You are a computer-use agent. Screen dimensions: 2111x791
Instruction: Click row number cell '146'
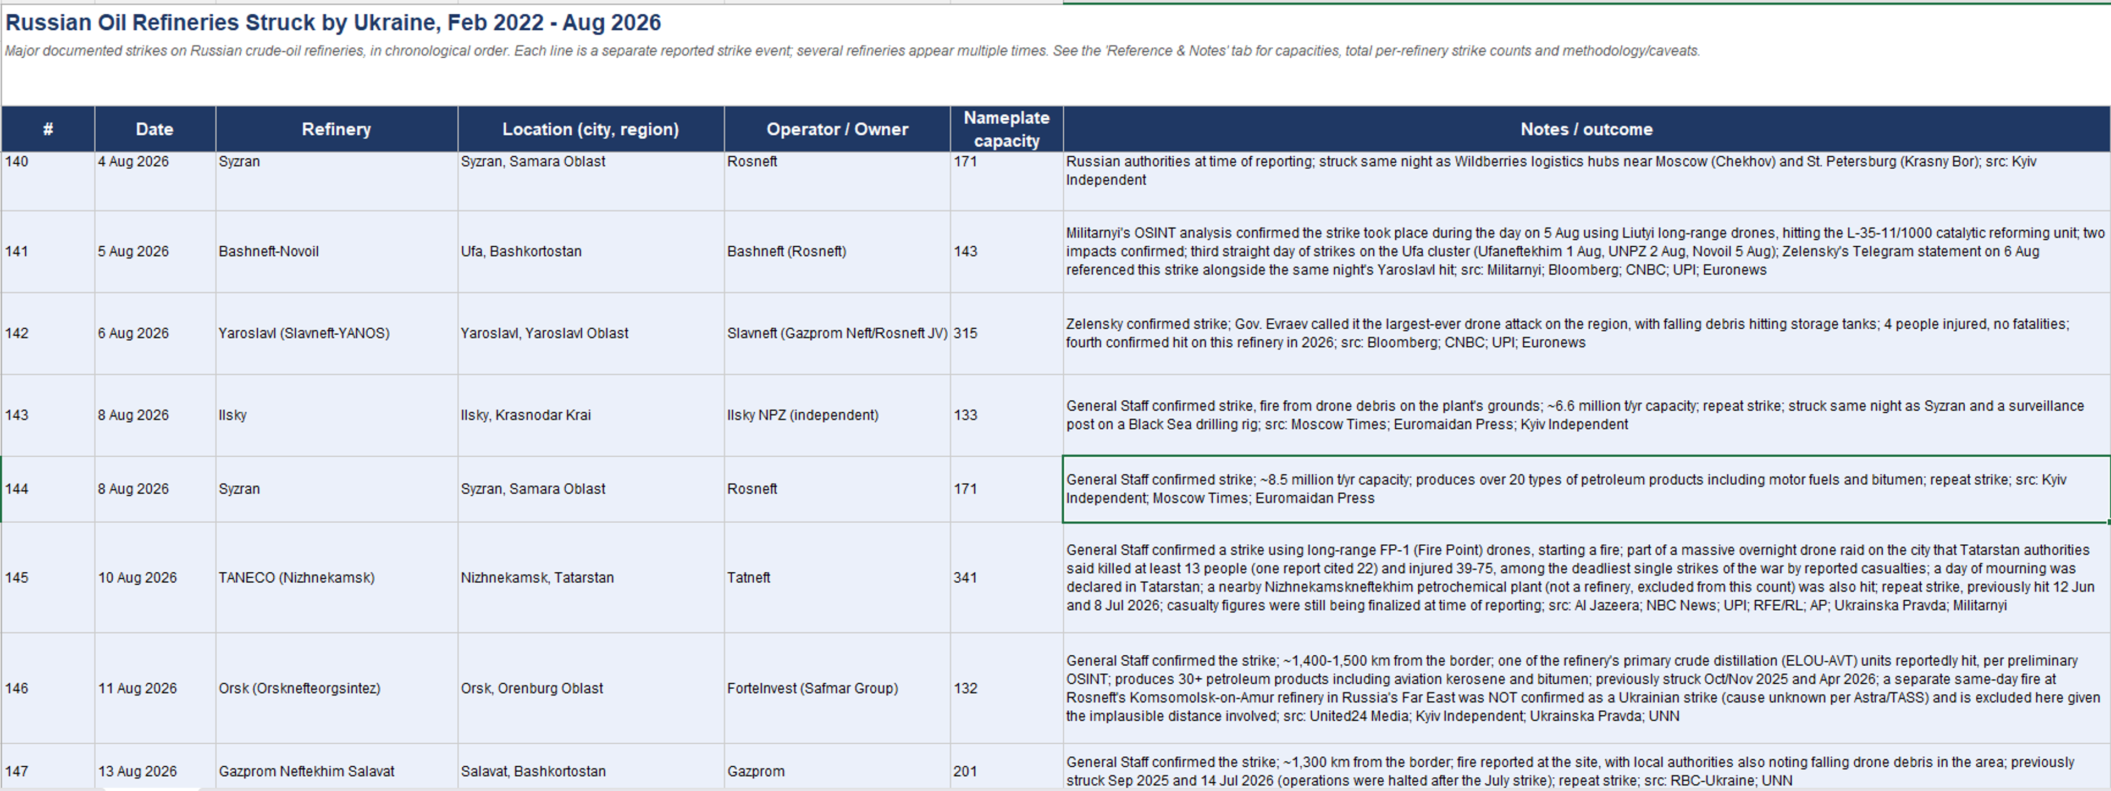click(x=48, y=689)
